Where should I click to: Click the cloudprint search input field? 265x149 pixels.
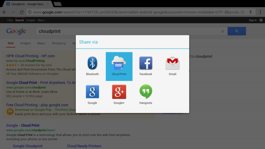pyautogui.click(x=127, y=31)
